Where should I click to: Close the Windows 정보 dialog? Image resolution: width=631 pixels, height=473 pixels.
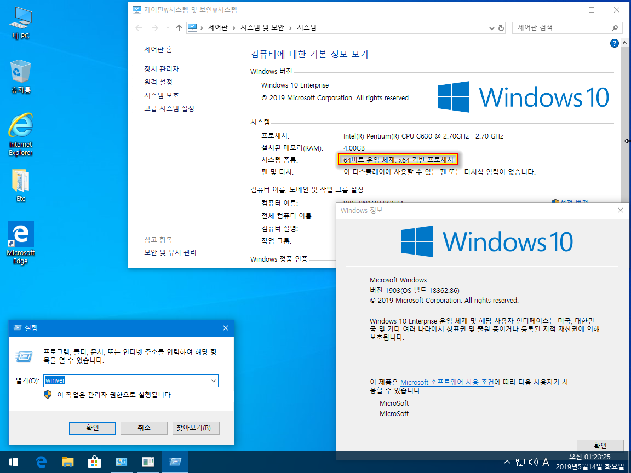621,210
